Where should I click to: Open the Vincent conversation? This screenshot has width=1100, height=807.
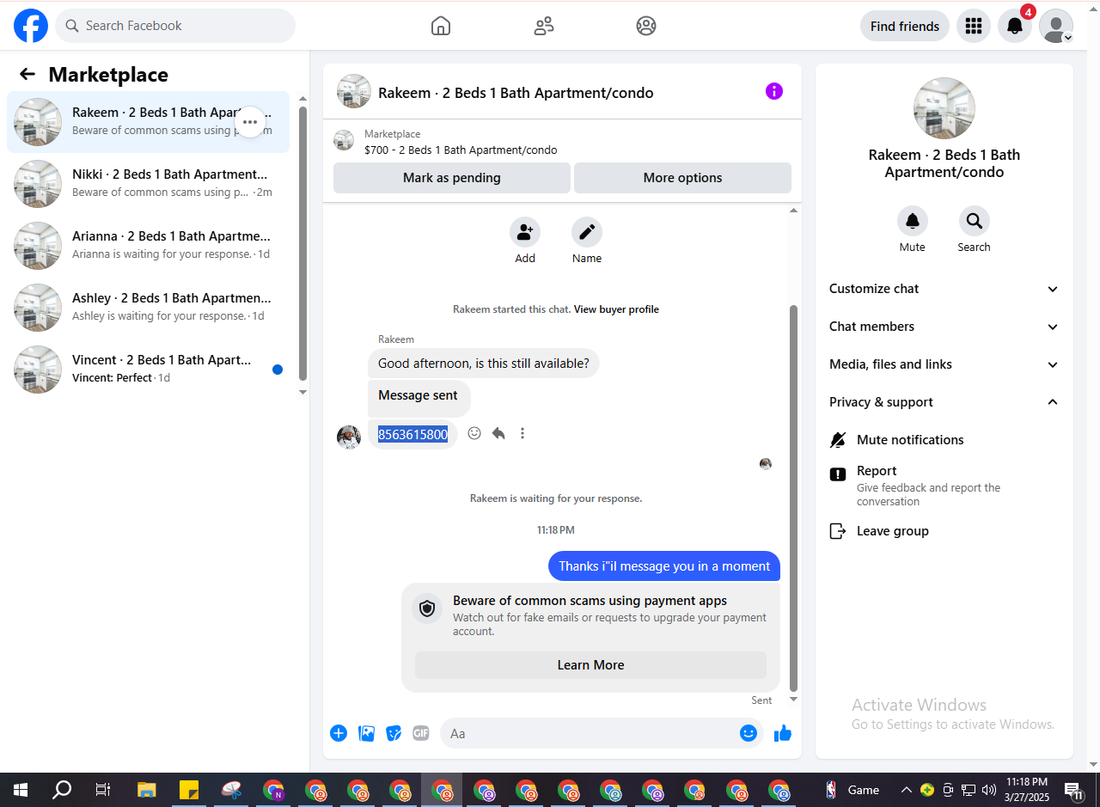tap(149, 370)
